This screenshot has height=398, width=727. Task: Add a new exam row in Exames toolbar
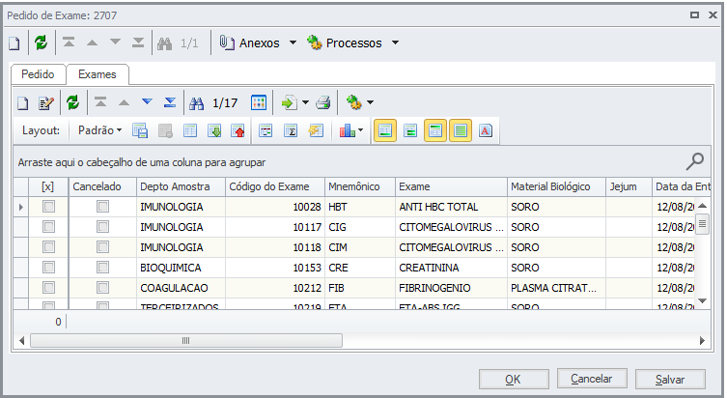coord(23,103)
